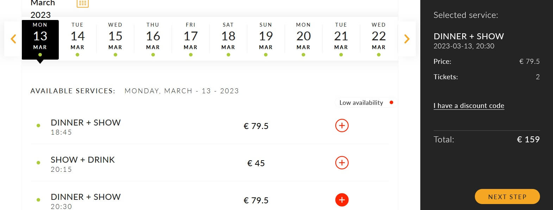Click the Show + Drink service name
This screenshot has width=553, height=210.
tap(83, 160)
